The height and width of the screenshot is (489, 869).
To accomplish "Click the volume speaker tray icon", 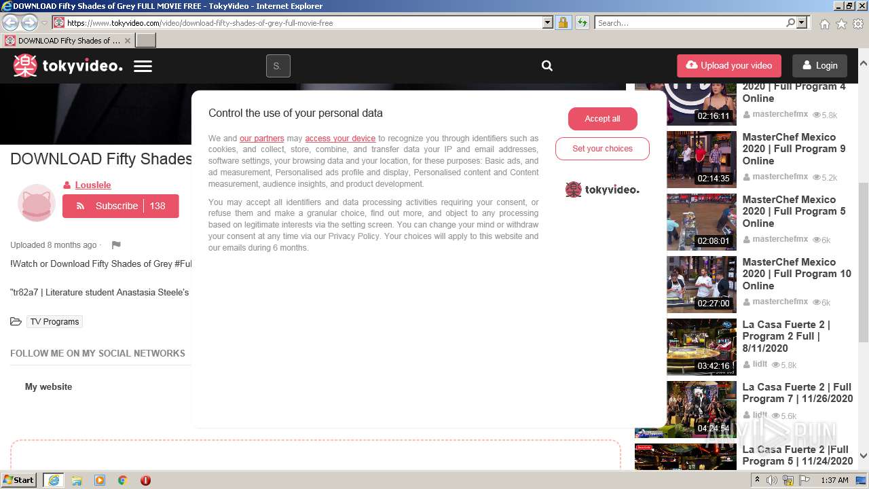I will 772,480.
